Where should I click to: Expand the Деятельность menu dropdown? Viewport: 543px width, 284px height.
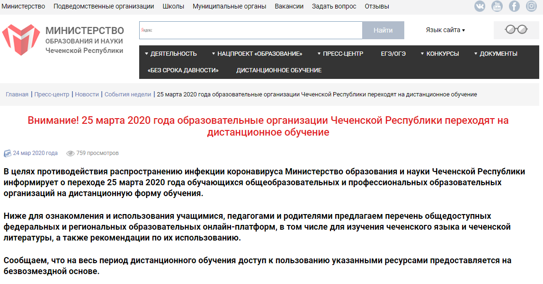pos(171,53)
